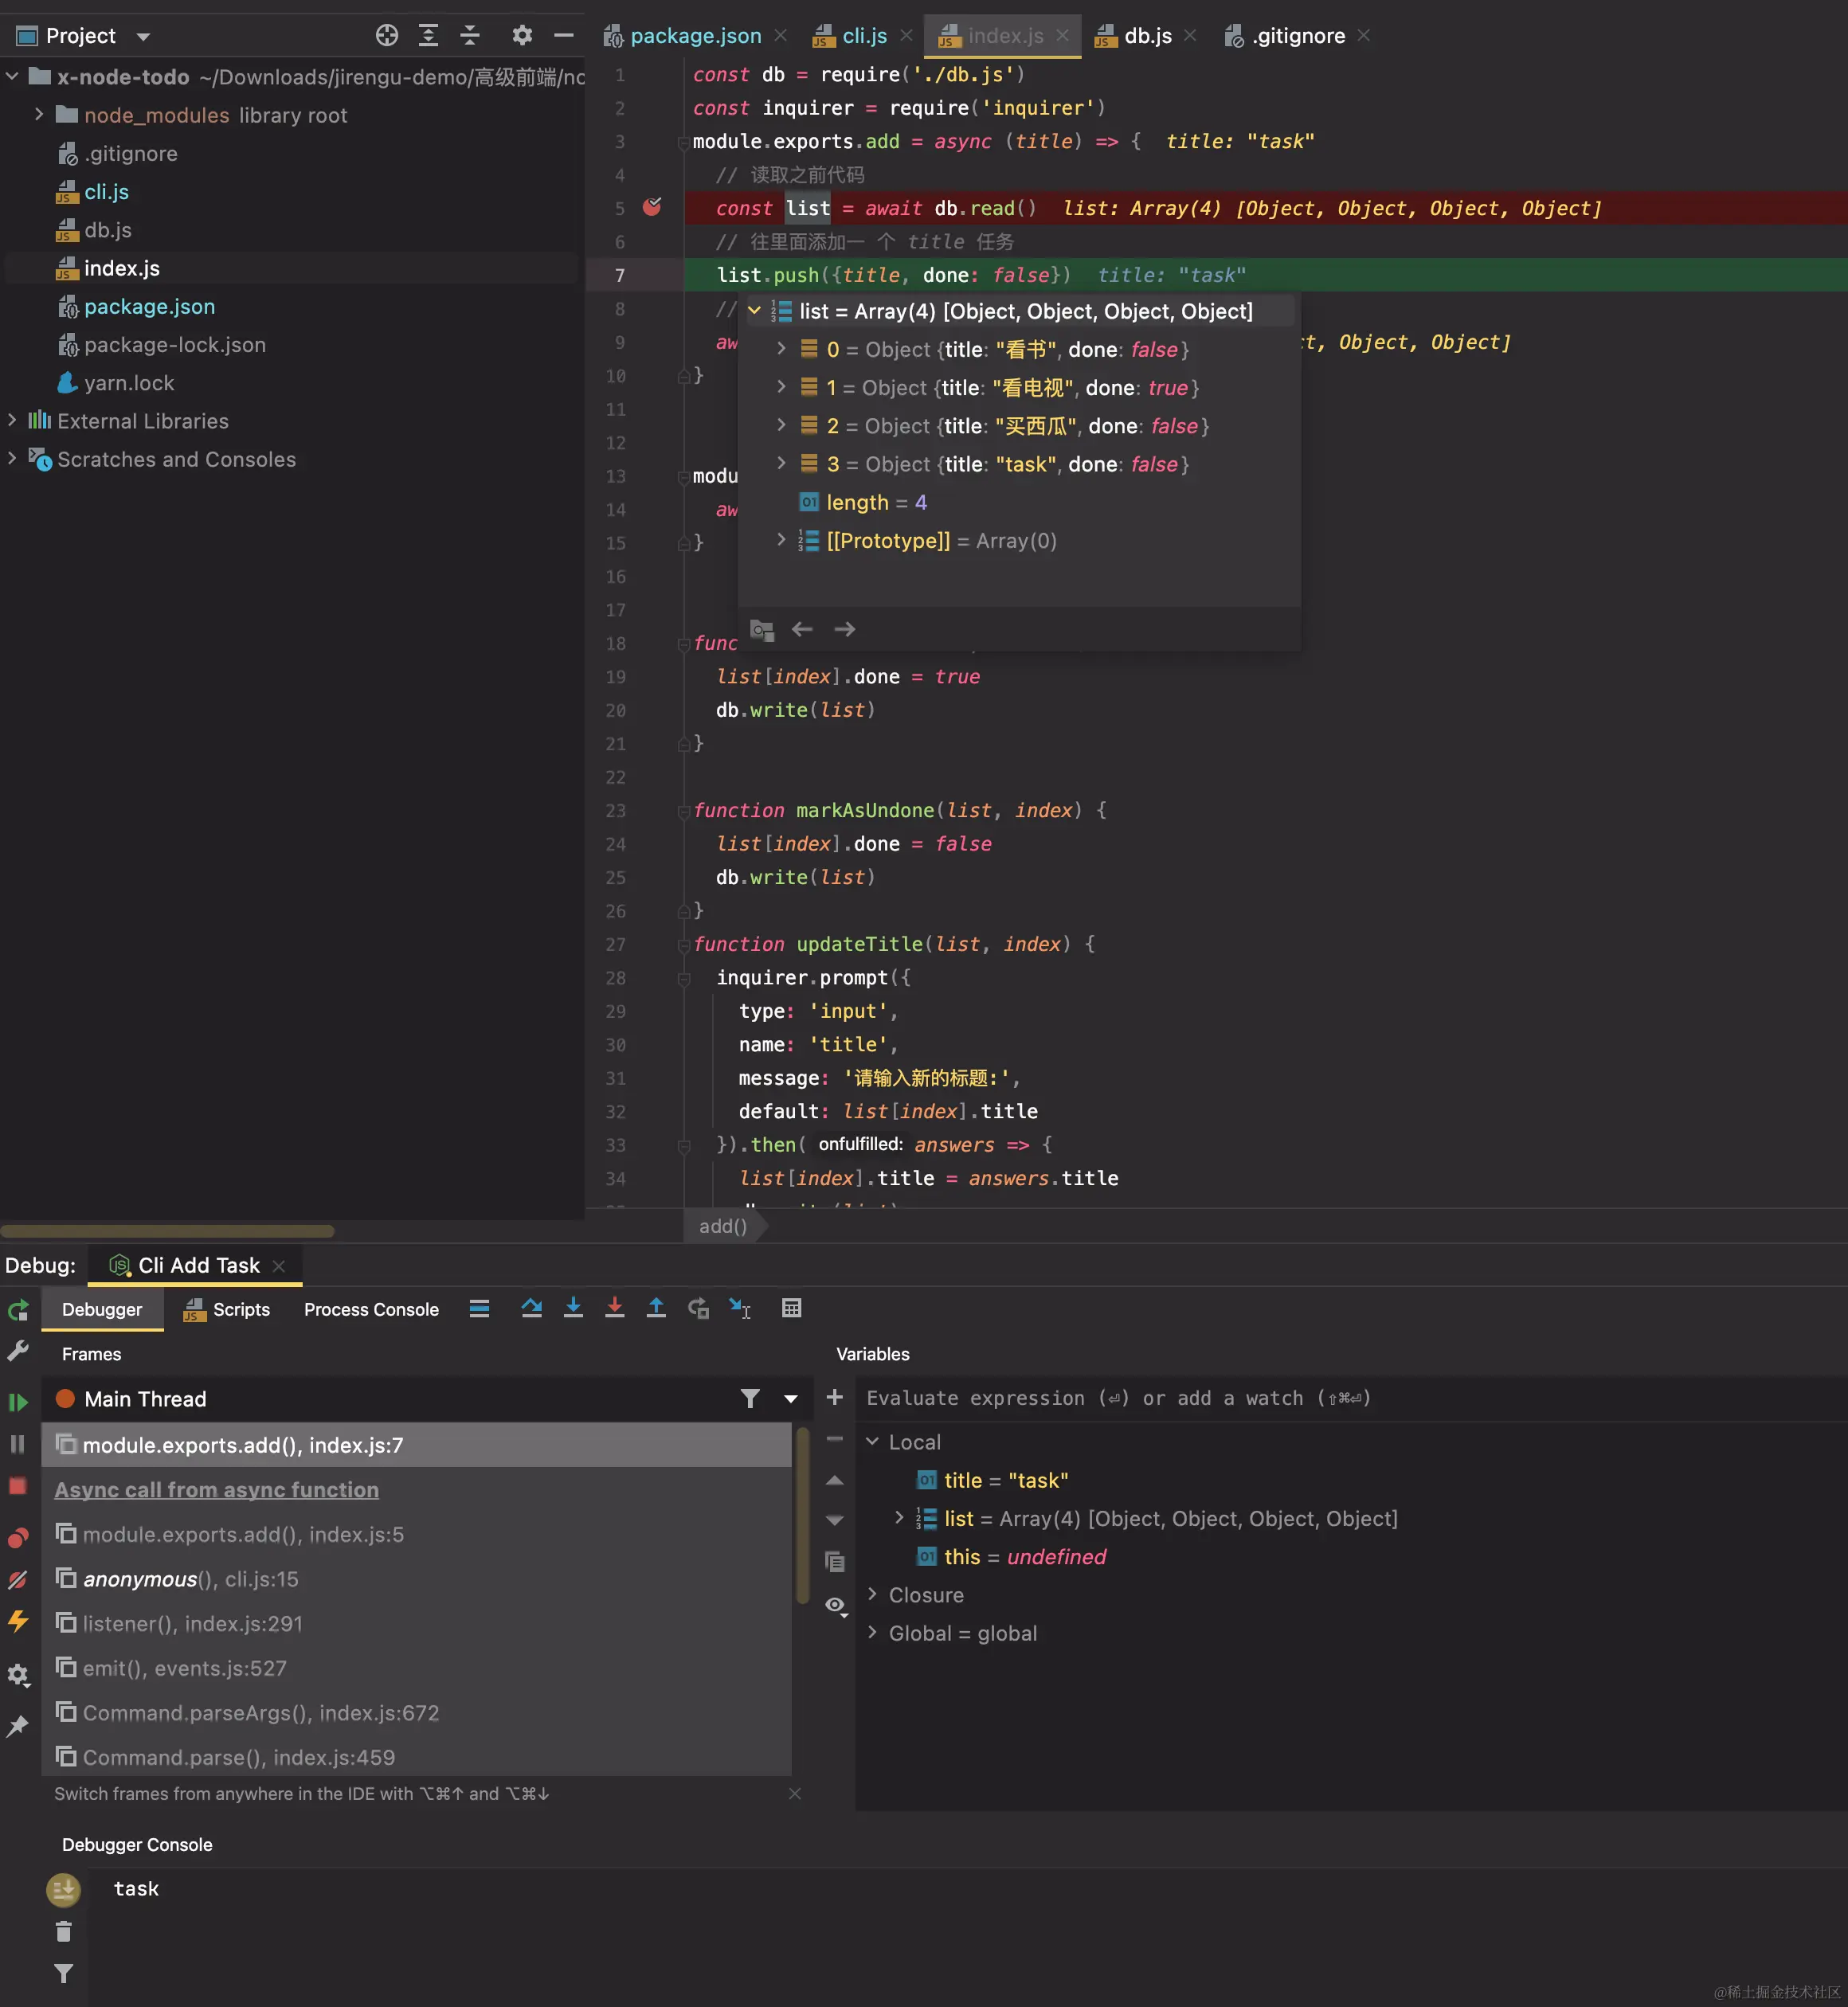This screenshot has height=2007, width=1848.
Task: Click the Async call from async function link
Action: tap(216, 1490)
